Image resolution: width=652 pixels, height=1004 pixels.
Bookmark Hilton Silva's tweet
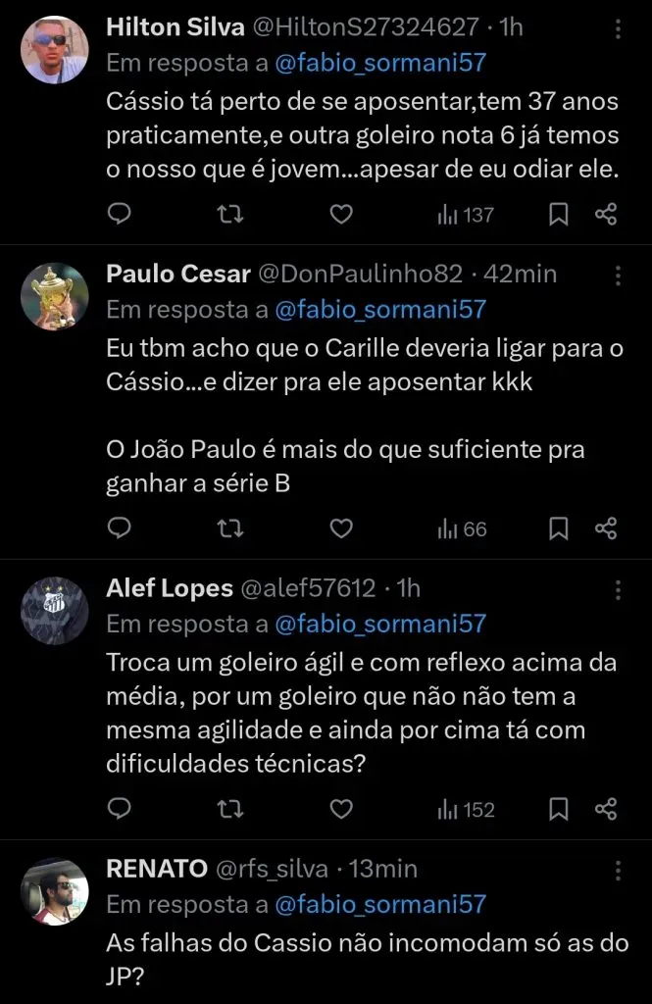[558, 215]
